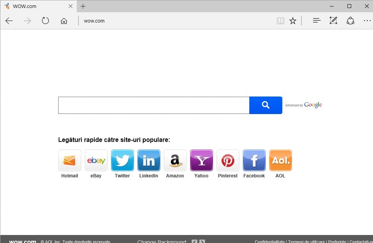373x243 pixels.
Task: Click the Amazon text label
Action: [175, 176]
